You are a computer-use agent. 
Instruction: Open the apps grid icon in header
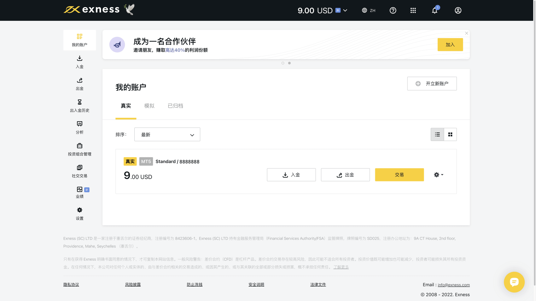pos(413,10)
